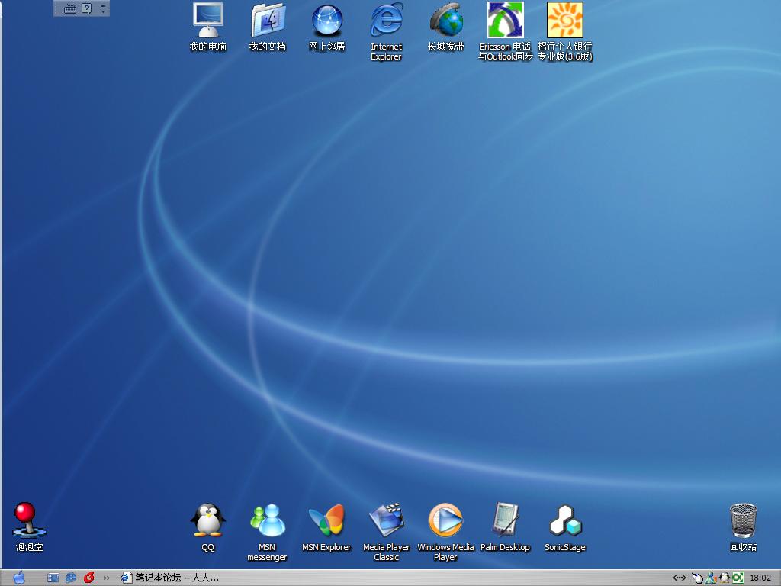The height and width of the screenshot is (586, 781).
Task: Open the QQ penguin tray icon
Action: (x=725, y=578)
